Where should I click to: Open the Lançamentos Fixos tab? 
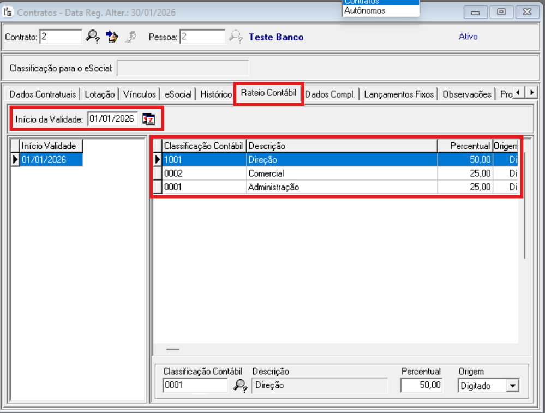pos(398,94)
